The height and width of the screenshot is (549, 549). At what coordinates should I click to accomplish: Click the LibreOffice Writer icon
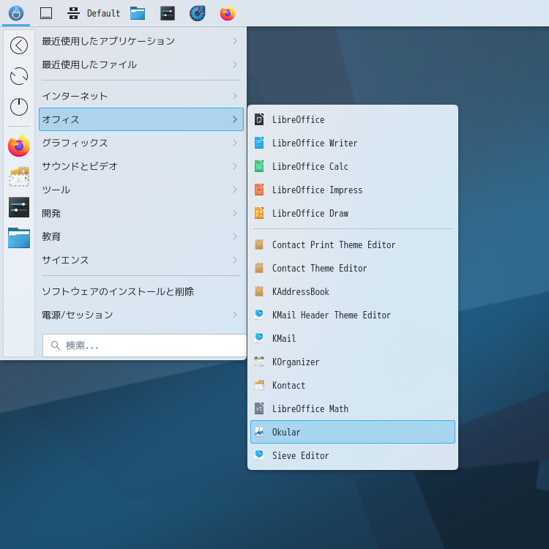(259, 143)
